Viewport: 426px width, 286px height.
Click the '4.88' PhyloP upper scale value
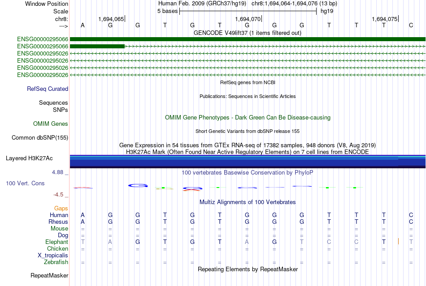tap(57, 172)
